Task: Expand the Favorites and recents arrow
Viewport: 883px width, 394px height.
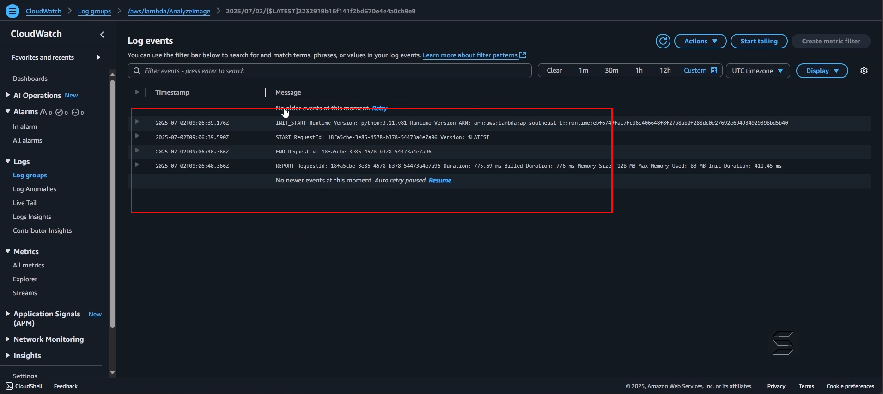Action: pos(98,57)
